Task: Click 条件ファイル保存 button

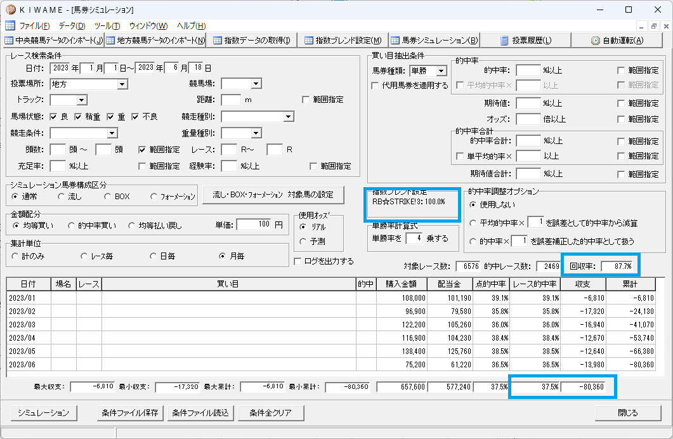Action: (x=130, y=413)
